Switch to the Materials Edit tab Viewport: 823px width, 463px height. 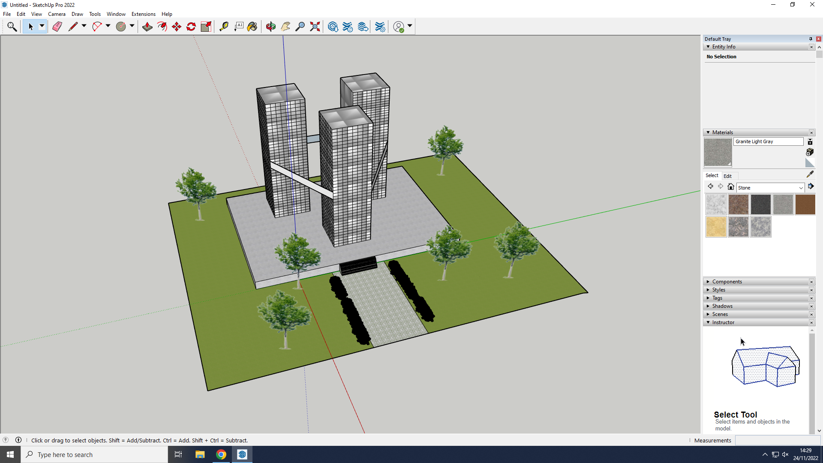point(727,176)
